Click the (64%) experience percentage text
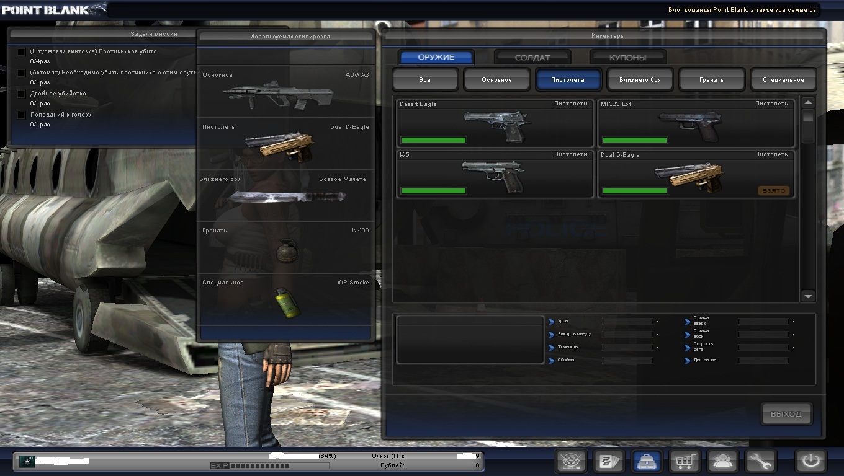 [327, 456]
